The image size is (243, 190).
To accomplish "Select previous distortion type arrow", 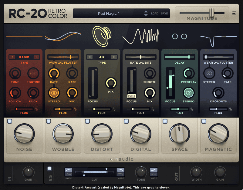I will pyautogui.click(x=89, y=57).
